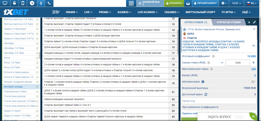Select Удары от ворот market
This screenshot has width=261, height=121.
click(13, 111)
